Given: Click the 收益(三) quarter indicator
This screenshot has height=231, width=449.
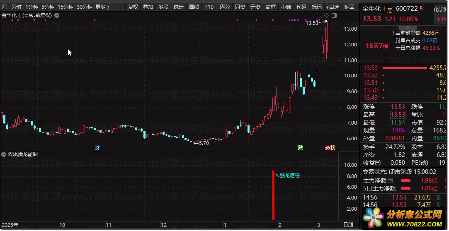Looking at the screenshot, I should coord(372,163).
